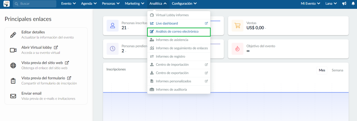Viewport: 357px width, 121px height.
Task: Click the download icon beside Centro de exportación
Action: pos(152,73)
